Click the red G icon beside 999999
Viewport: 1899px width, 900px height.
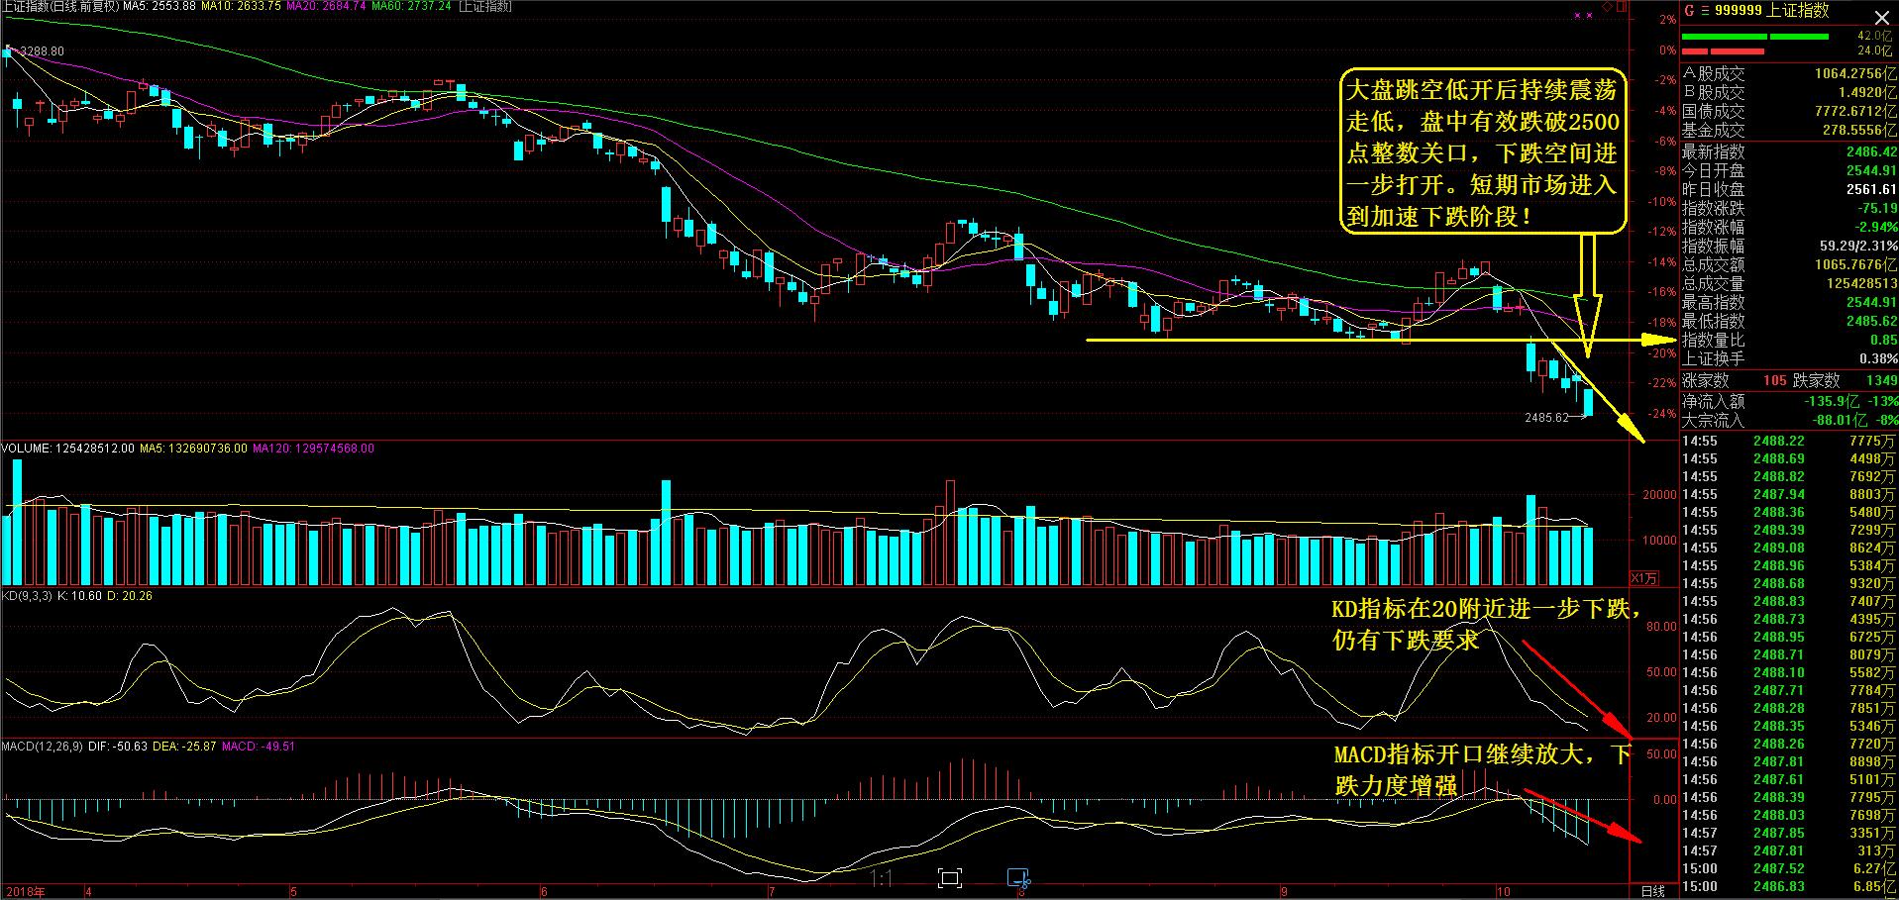1689,11
